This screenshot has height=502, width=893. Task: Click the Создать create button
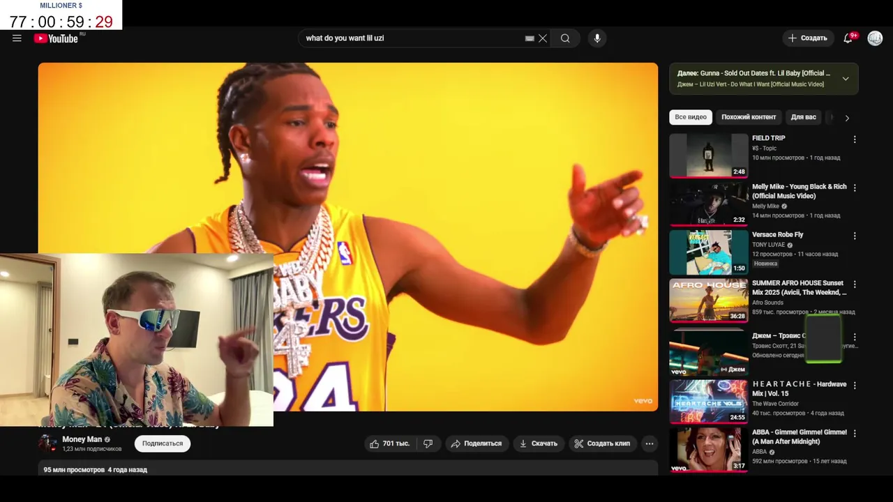coord(808,38)
